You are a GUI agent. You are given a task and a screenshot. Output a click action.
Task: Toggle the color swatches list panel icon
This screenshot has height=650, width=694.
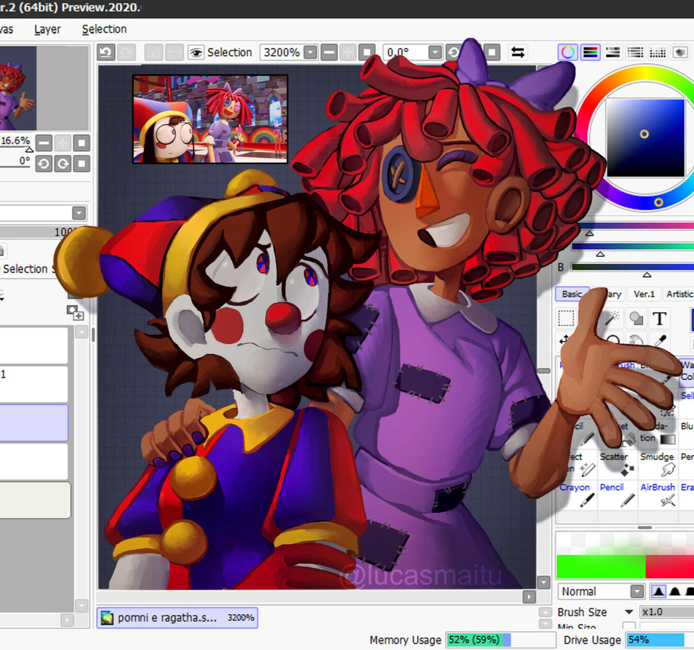click(x=635, y=52)
